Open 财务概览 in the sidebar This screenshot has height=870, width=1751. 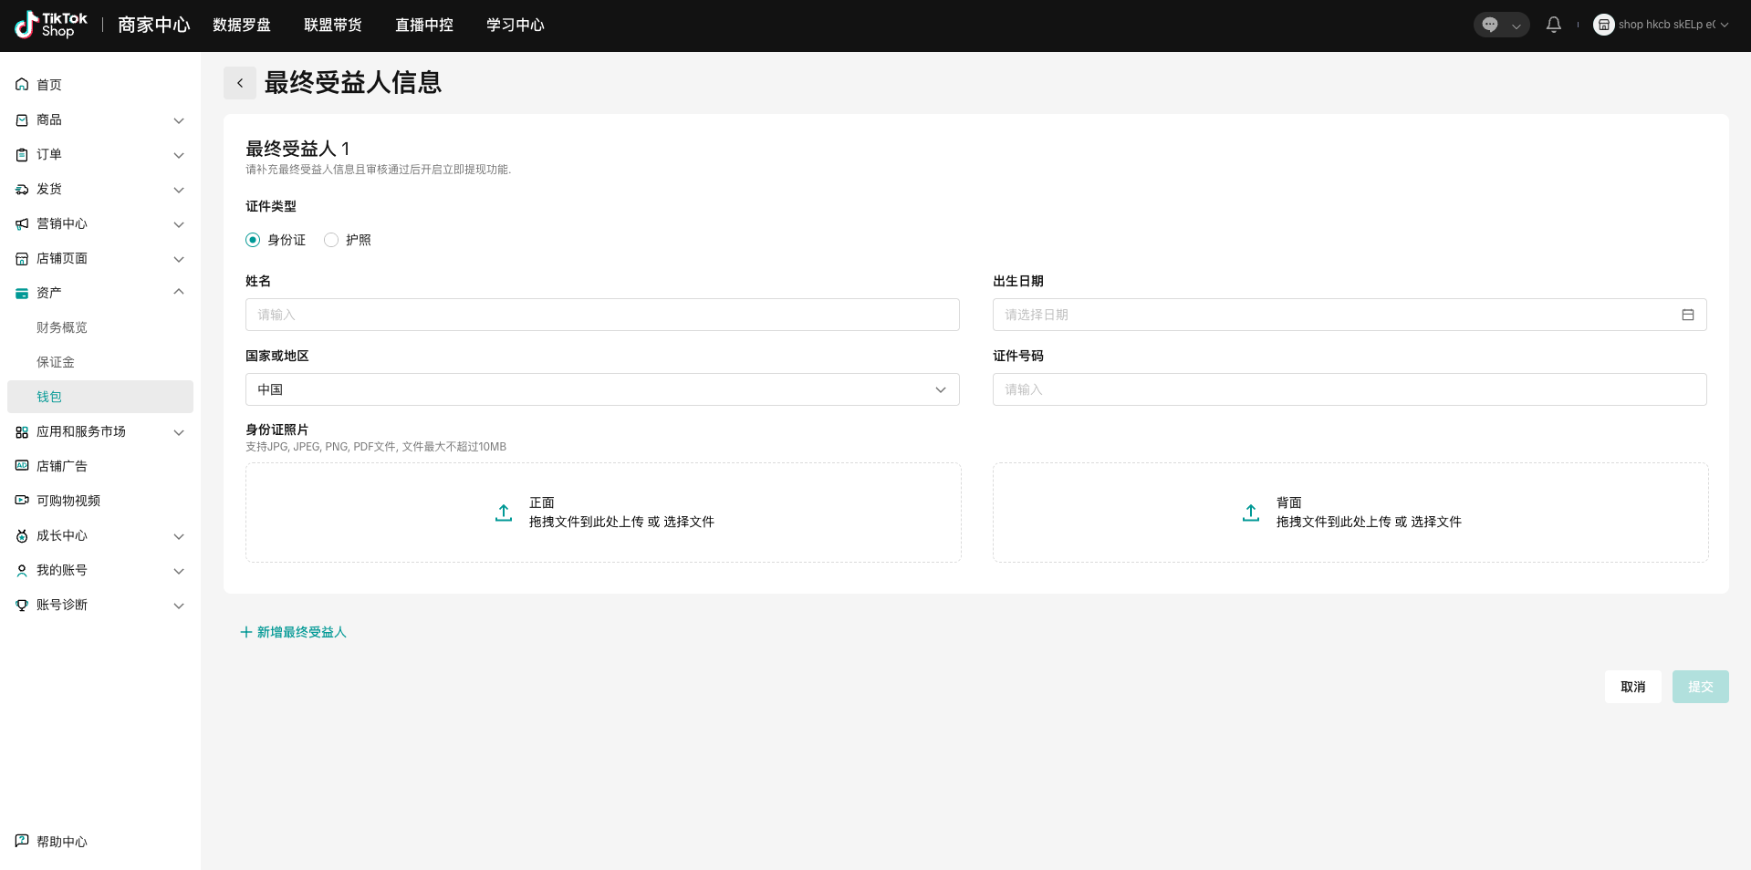(62, 327)
